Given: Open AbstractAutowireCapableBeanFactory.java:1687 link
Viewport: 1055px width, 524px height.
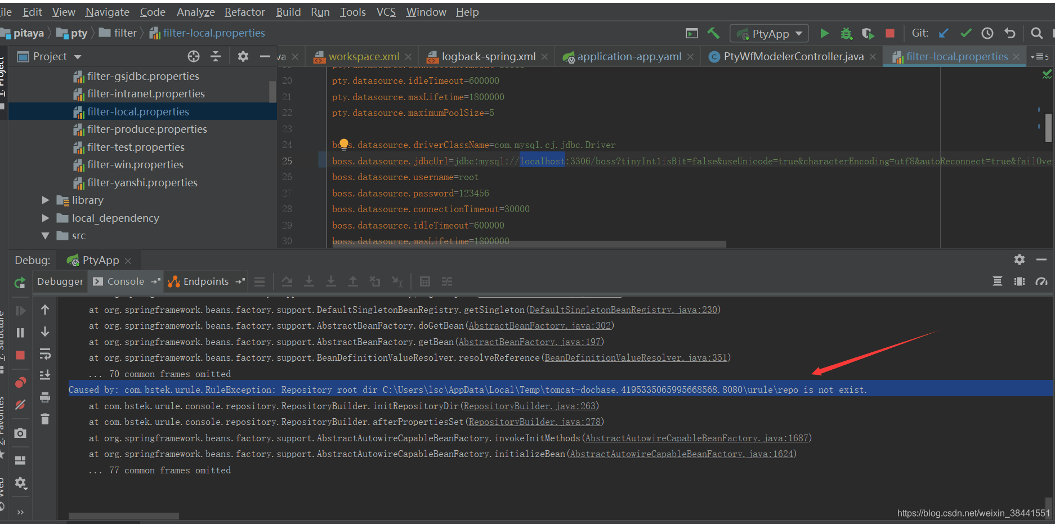Looking at the screenshot, I should pos(696,438).
